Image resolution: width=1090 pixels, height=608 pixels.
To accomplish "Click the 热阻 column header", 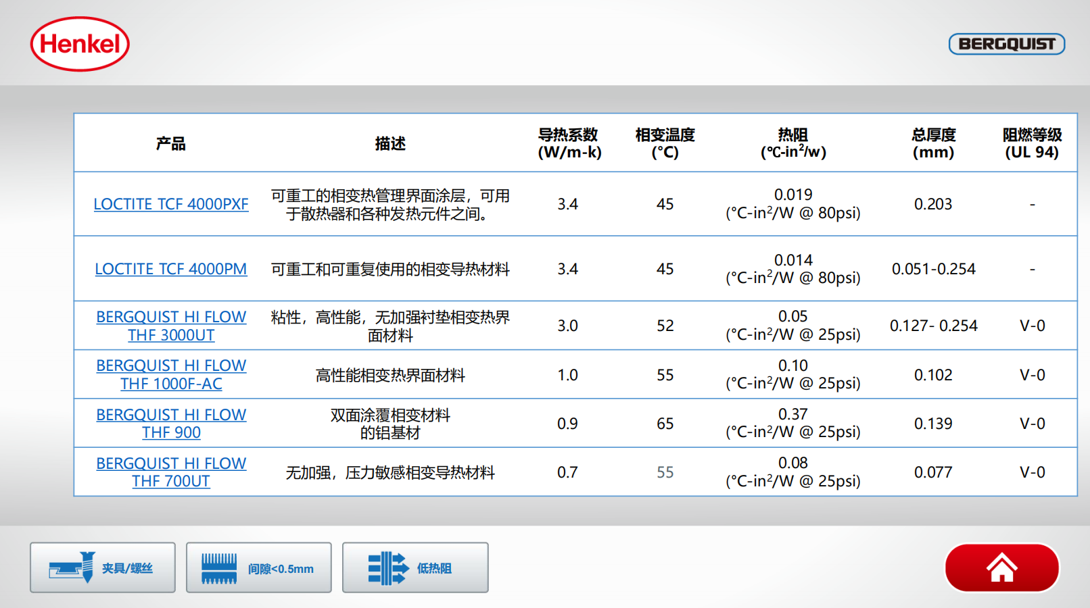I will 793,143.
